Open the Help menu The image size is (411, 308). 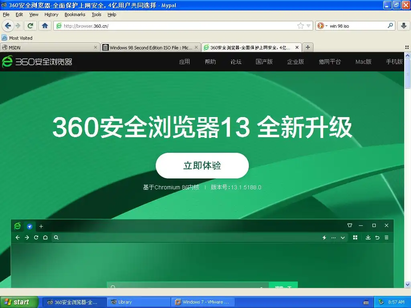pyautogui.click(x=112, y=14)
